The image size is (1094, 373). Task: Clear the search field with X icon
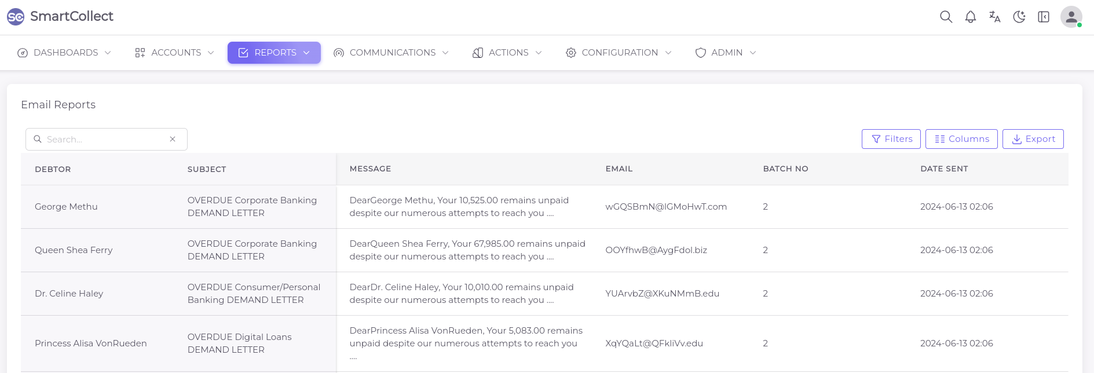[173, 139]
